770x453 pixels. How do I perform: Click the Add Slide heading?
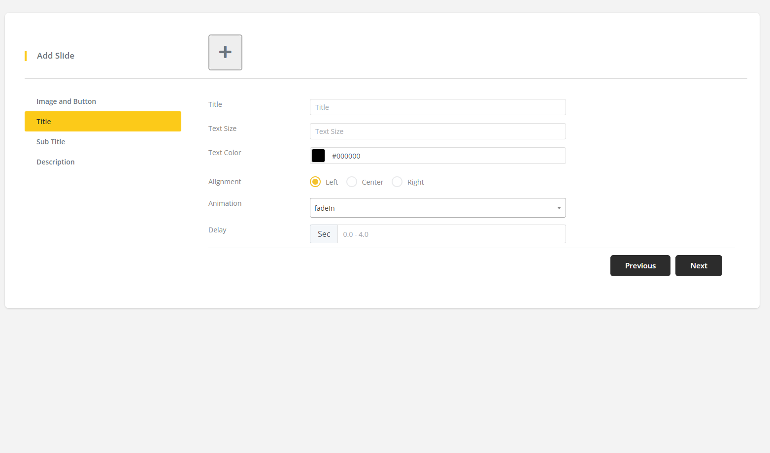(56, 56)
